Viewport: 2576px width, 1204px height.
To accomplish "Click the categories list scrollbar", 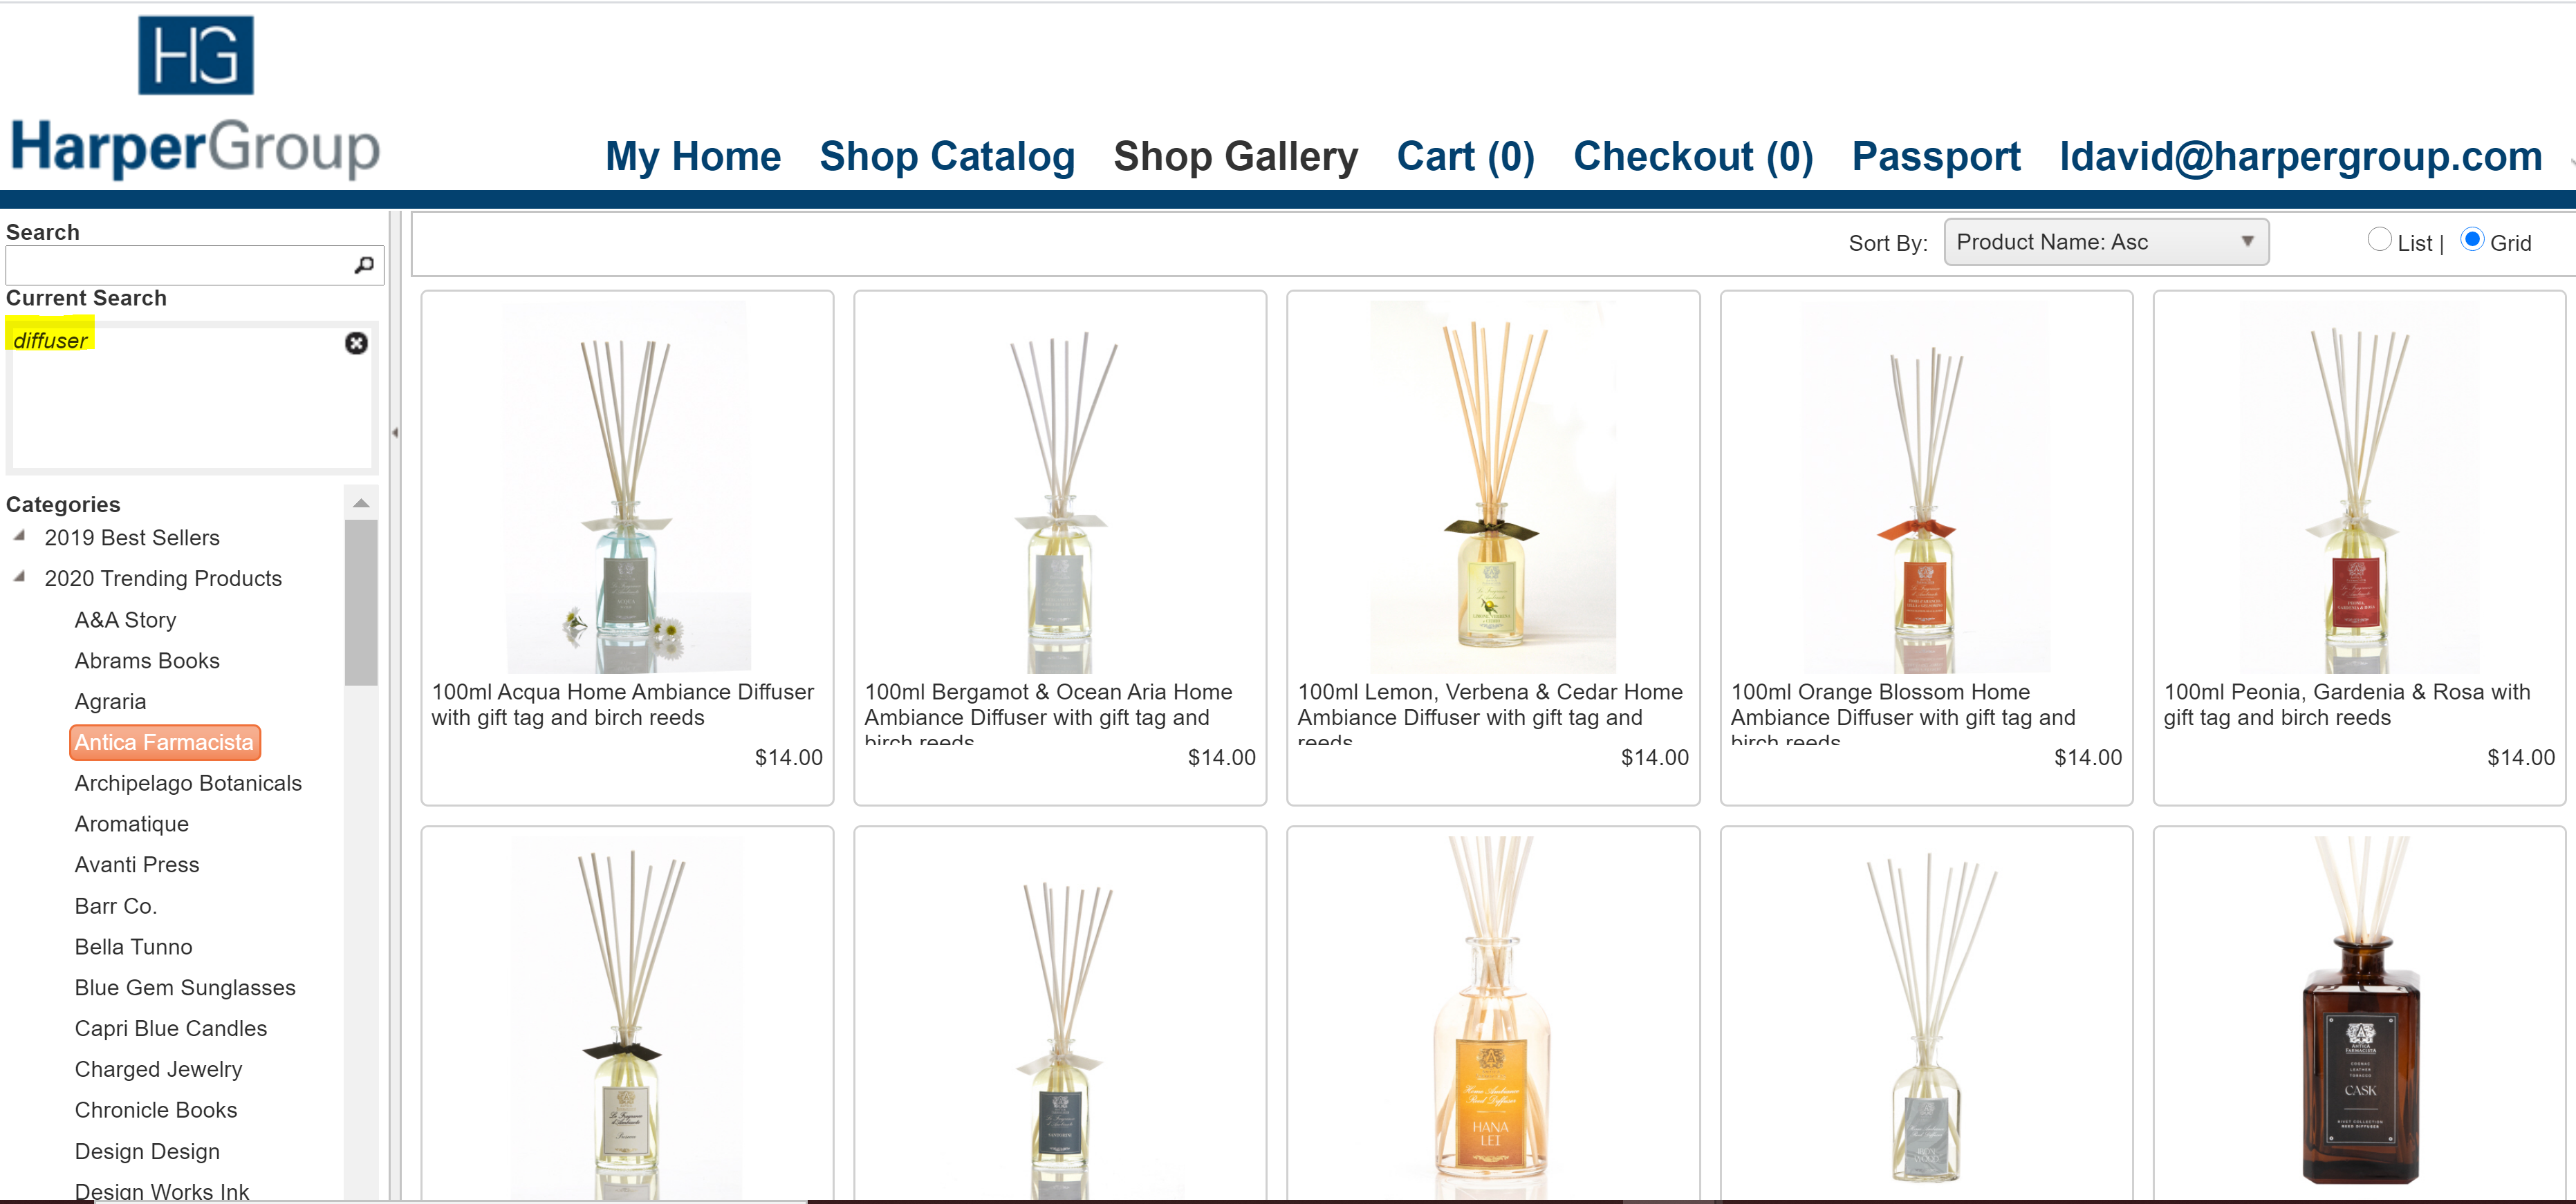I will point(361,603).
